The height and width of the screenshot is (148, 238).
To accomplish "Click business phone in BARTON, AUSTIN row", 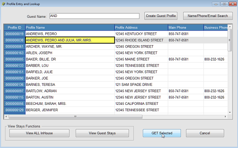I will [216, 97].
